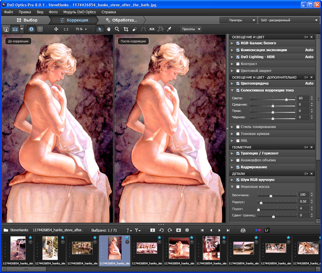Click the print icon in filmstrip bar
Image resolution: width=322 pixels, height=273 pixels.
point(243,230)
